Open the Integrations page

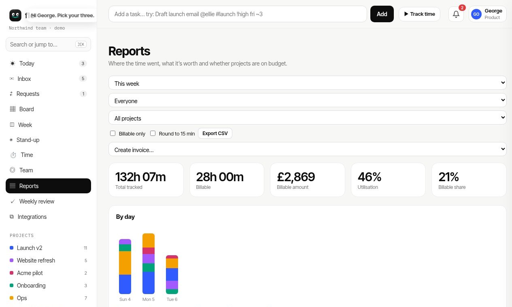(48, 217)
